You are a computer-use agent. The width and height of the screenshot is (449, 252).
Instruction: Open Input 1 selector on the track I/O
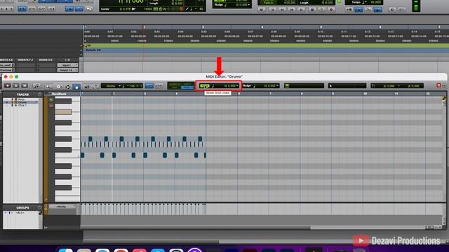(67, 65)
